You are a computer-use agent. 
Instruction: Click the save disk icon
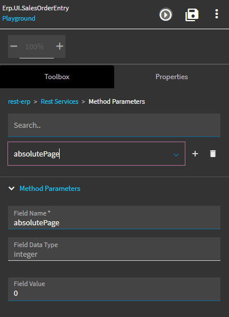pyautogui.click(x=192, y=15)
